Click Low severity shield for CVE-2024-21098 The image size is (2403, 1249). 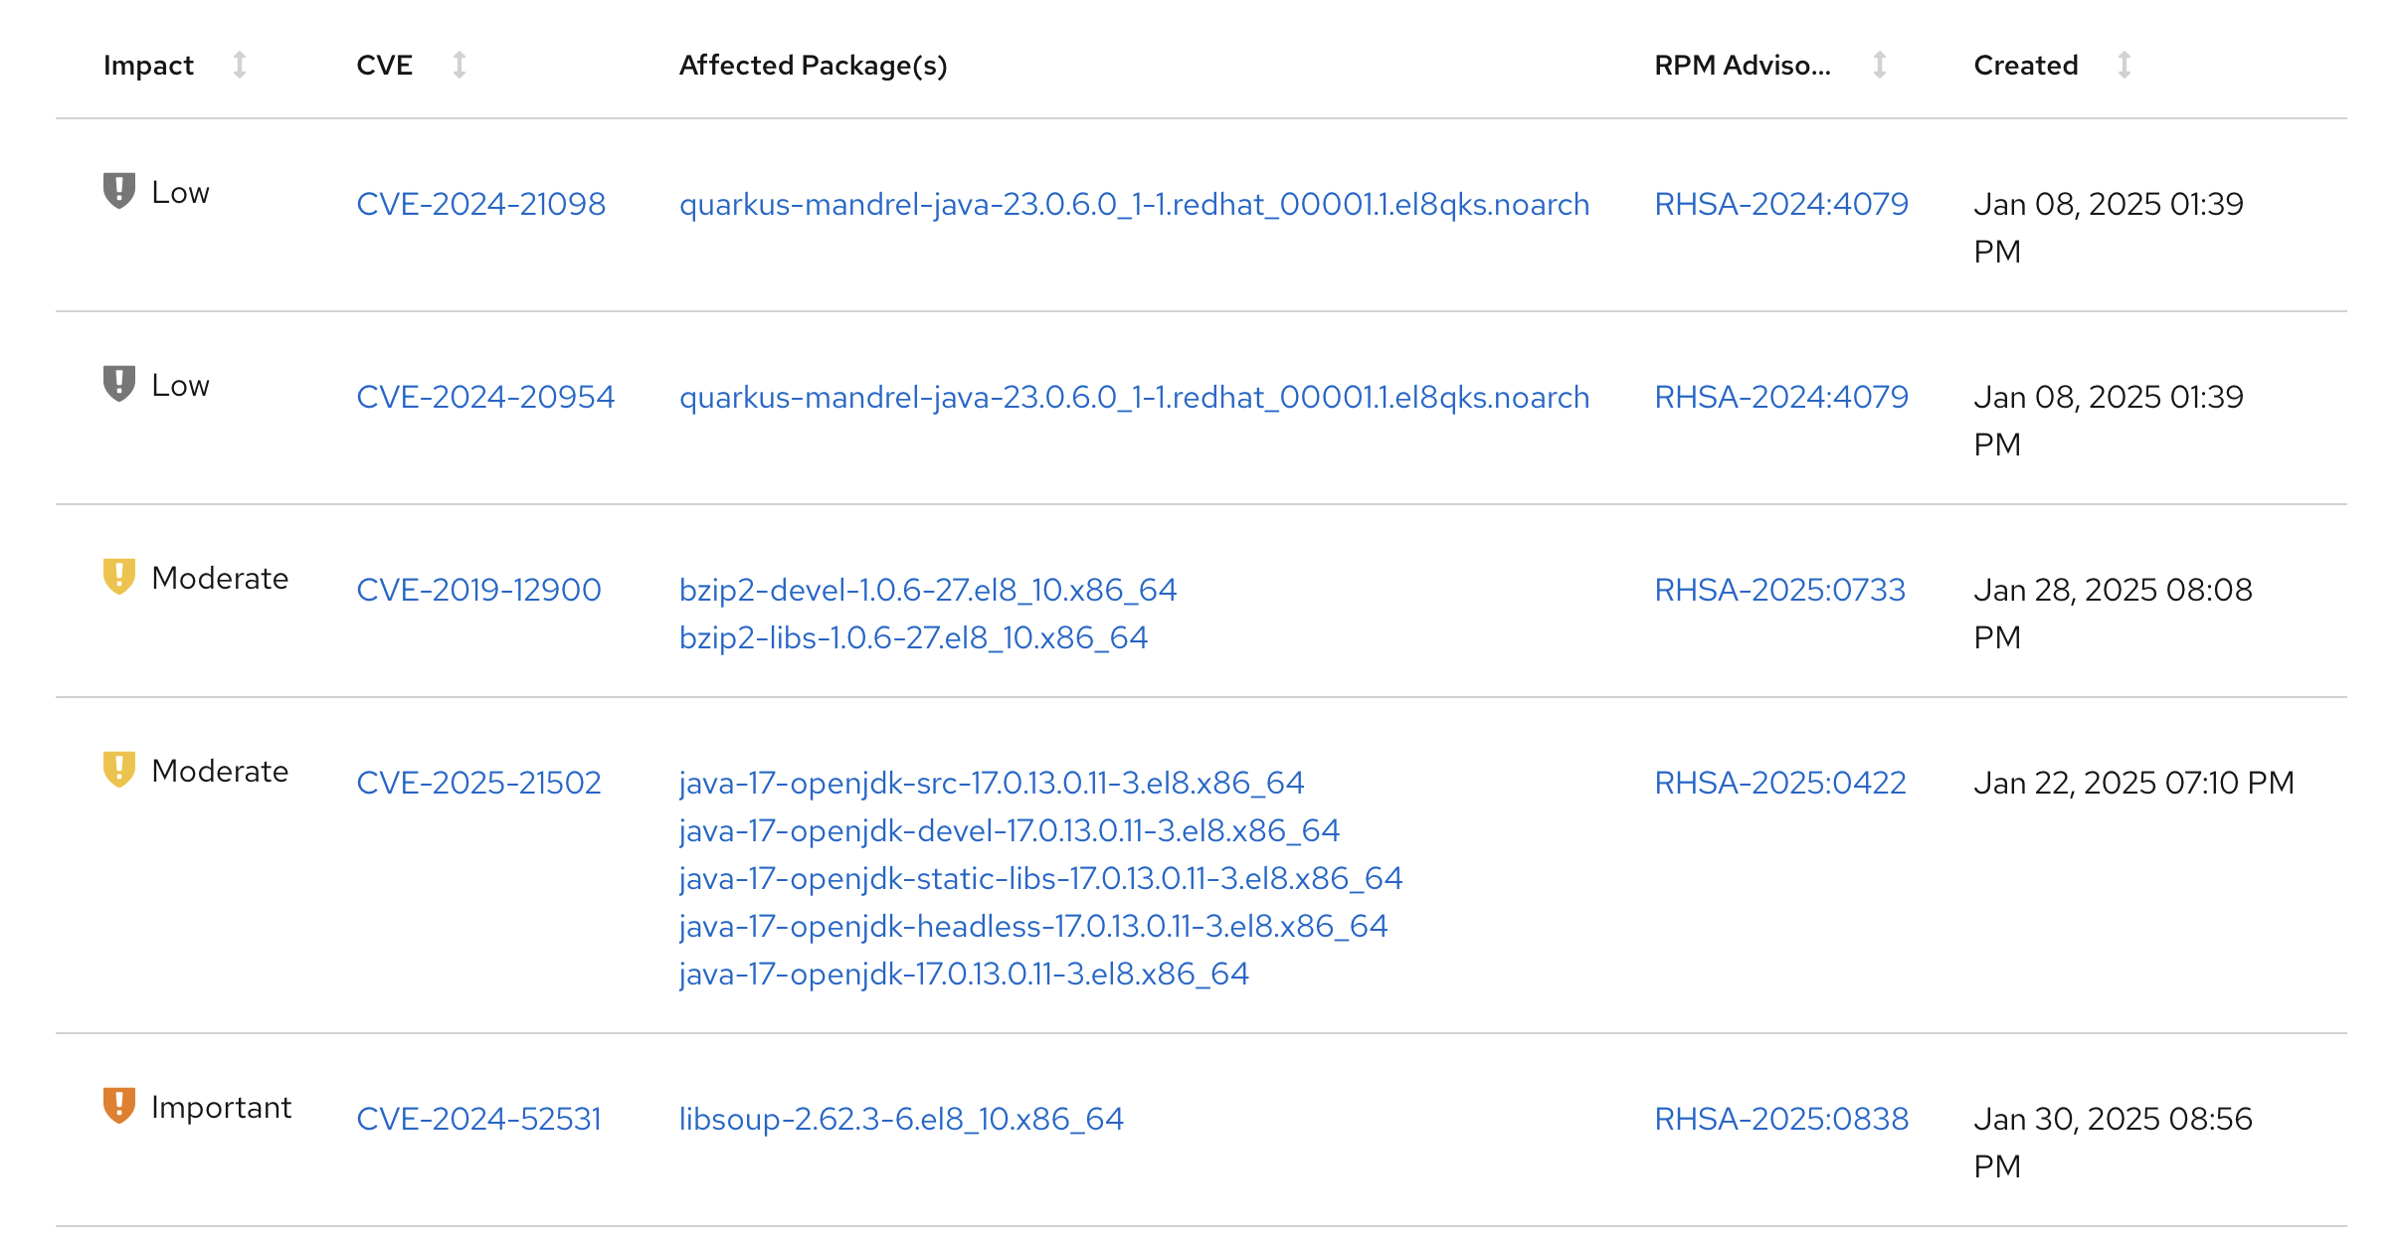[118, 191]
